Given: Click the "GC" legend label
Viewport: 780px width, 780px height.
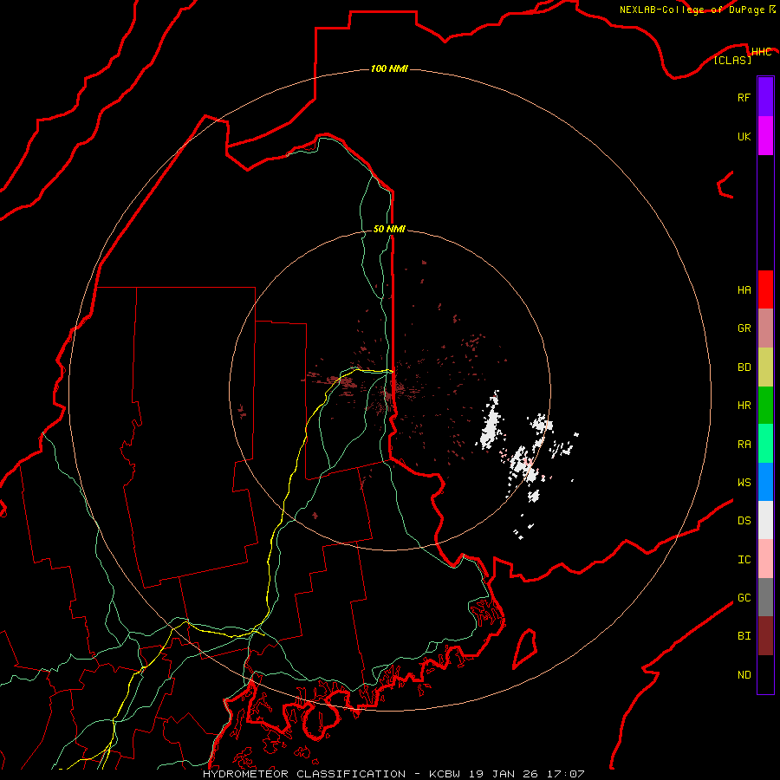Looking at the screenshot, I should [x=744, y=598].
